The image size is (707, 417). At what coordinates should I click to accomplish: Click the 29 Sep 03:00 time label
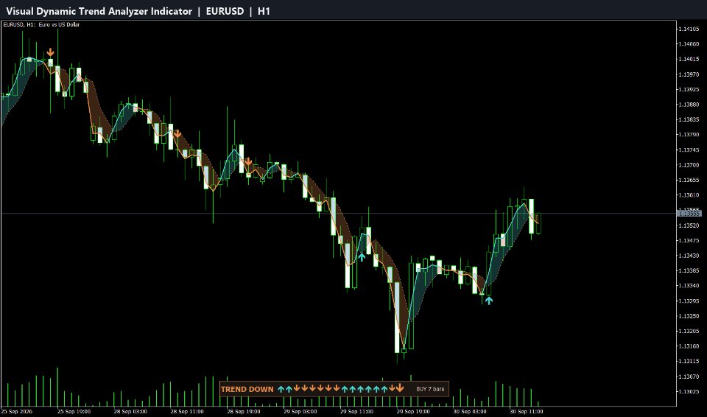click(300, 412)
